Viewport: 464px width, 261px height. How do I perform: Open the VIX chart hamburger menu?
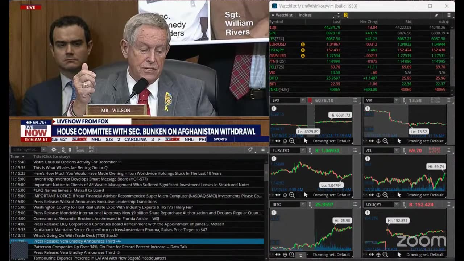point(448,100)
